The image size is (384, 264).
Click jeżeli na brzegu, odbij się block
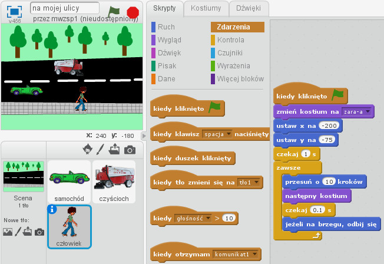click(x=332, y=224)
